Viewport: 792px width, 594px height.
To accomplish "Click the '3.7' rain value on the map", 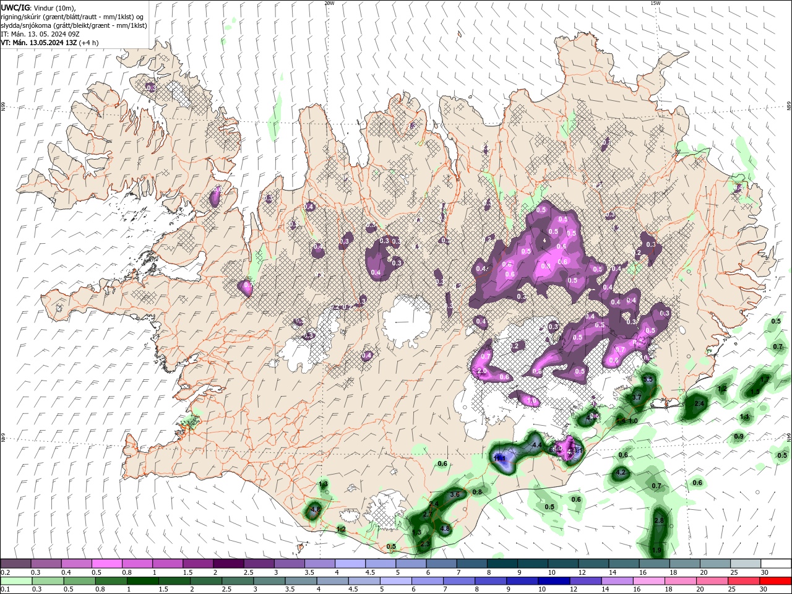I will tap(637, 398).
